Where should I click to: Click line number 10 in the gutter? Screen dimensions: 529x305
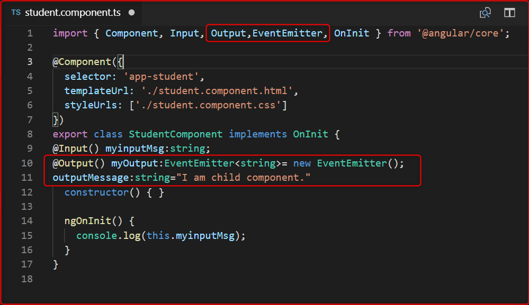(27, 163)
